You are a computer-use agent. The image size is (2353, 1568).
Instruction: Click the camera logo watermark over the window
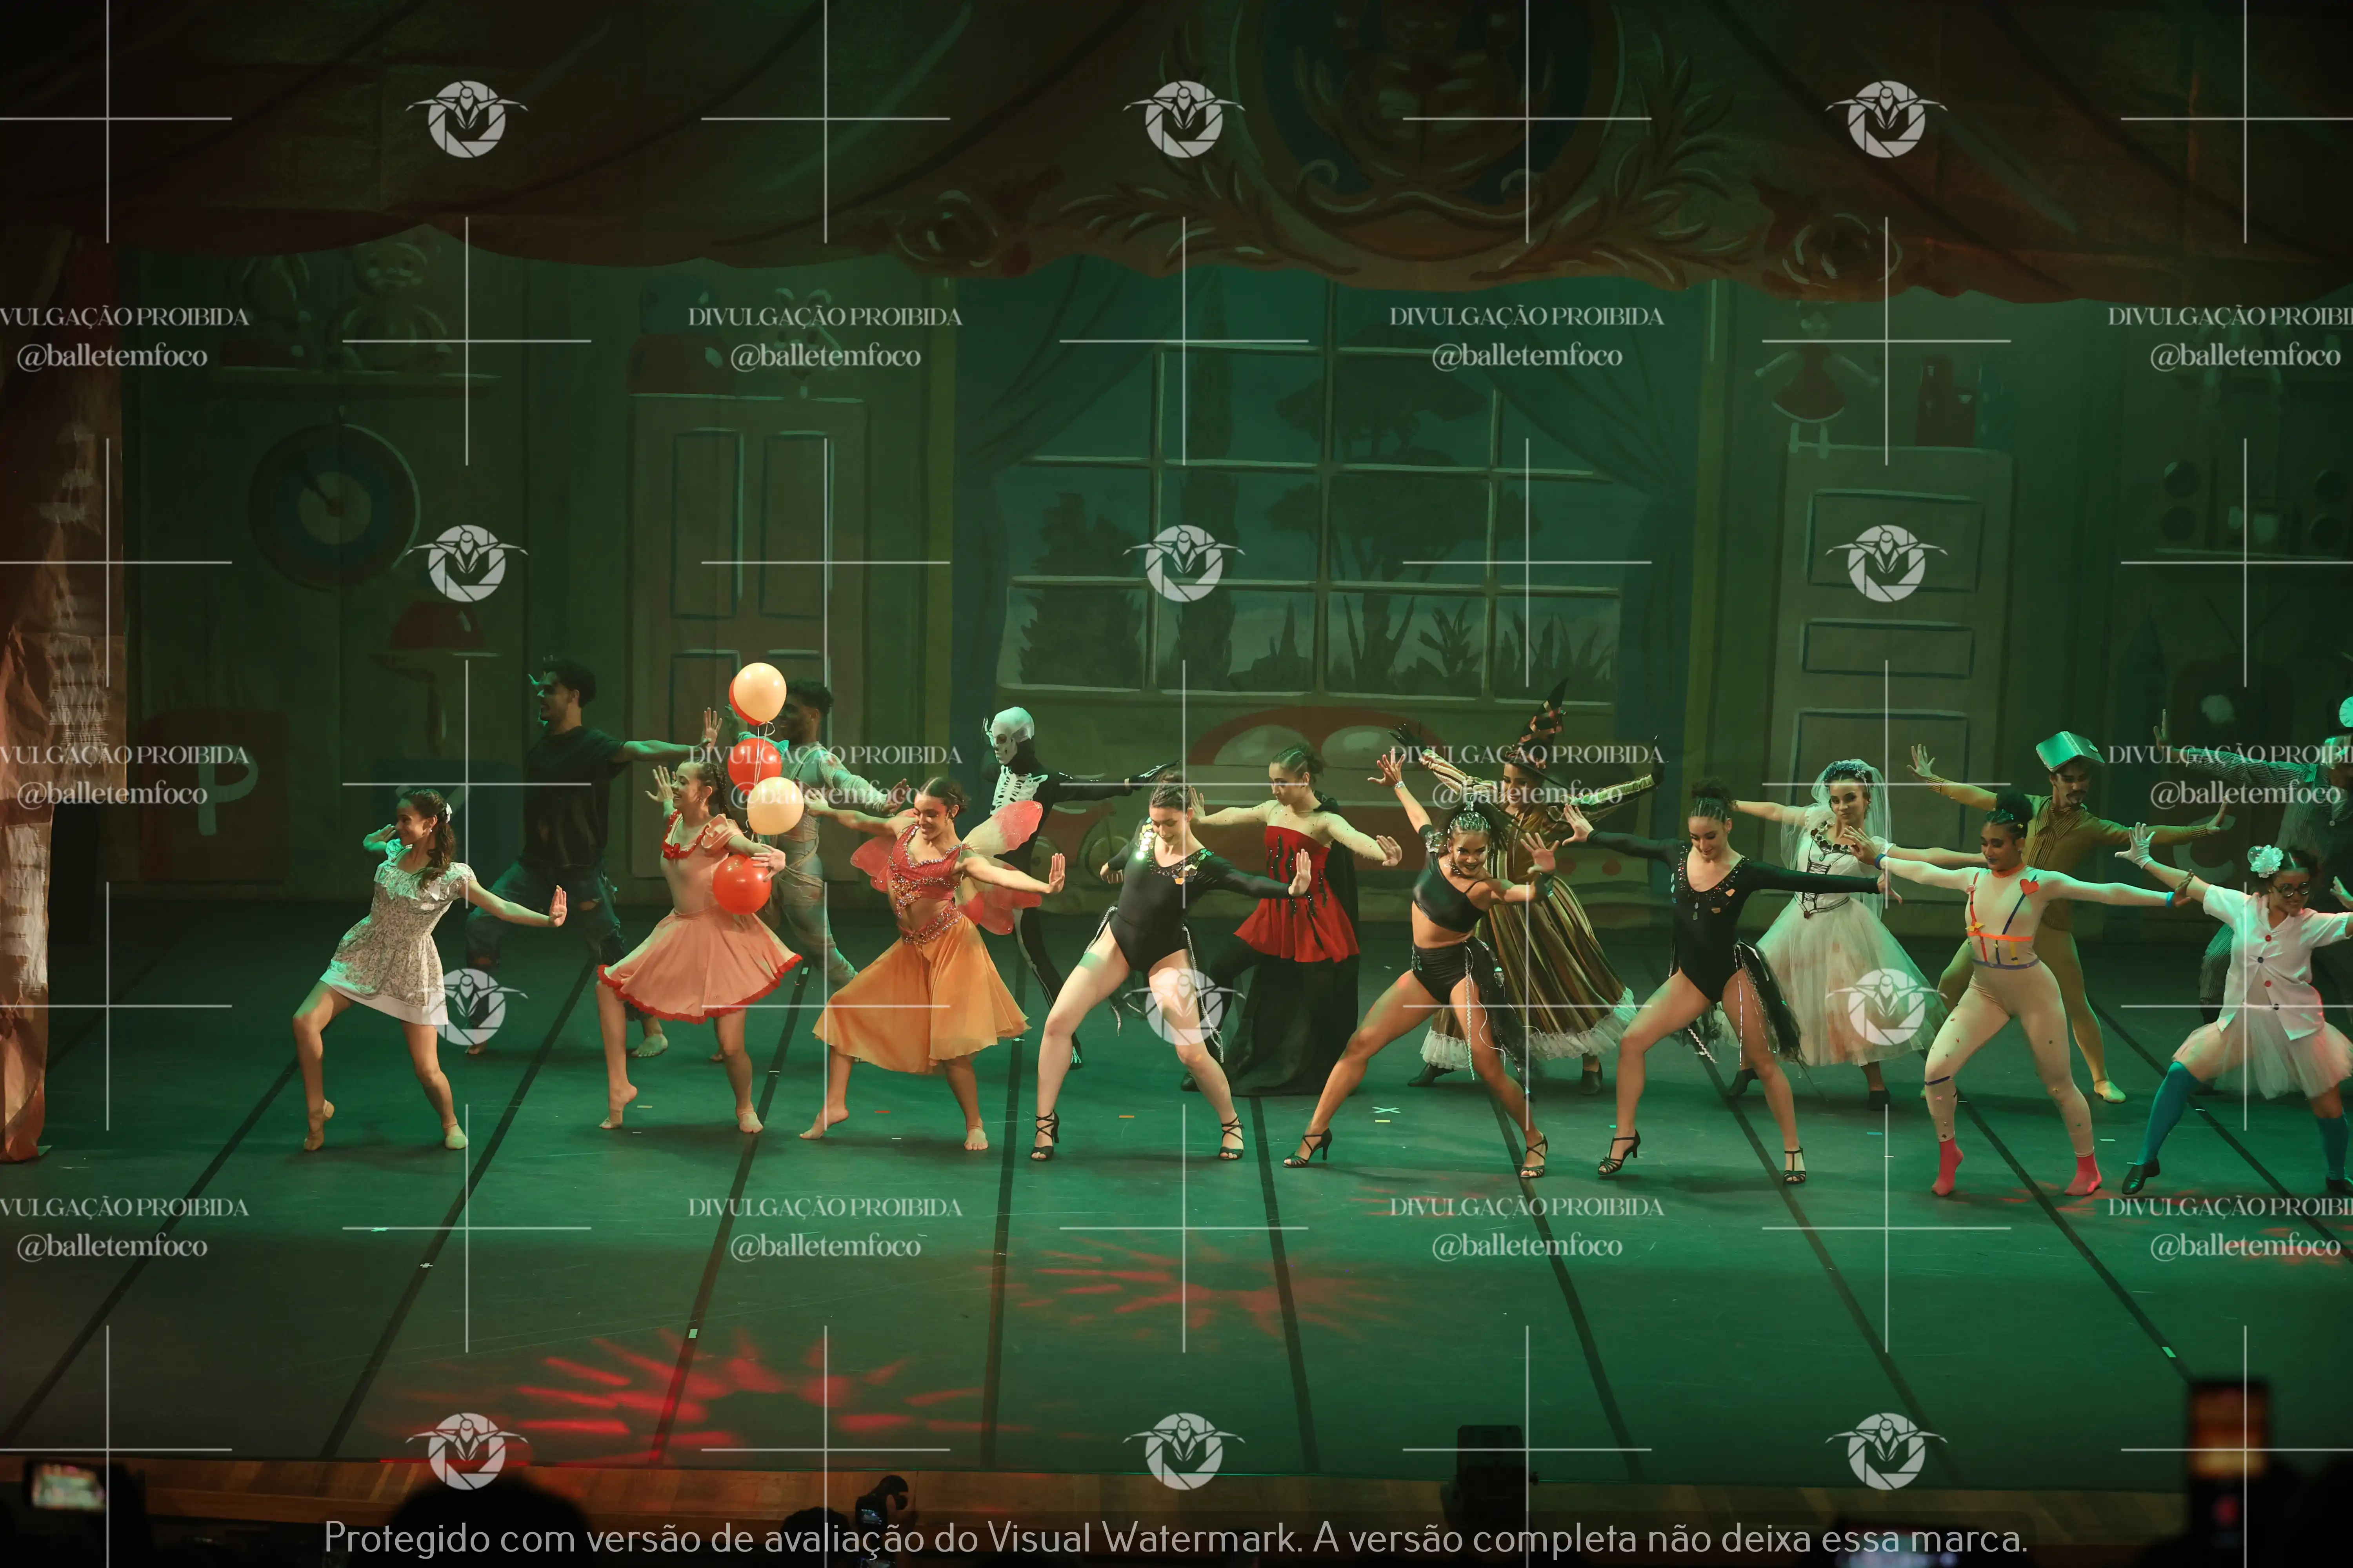point(1184,563)
